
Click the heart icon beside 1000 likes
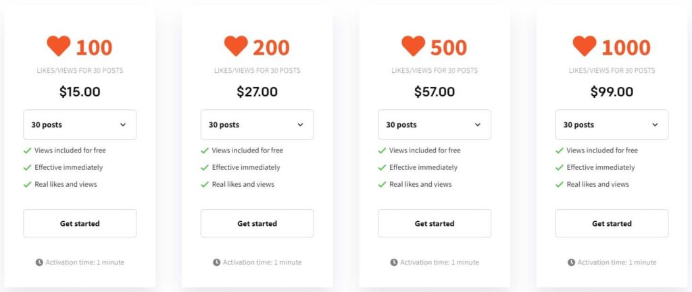pyautogui.click(x=585, y=47)
